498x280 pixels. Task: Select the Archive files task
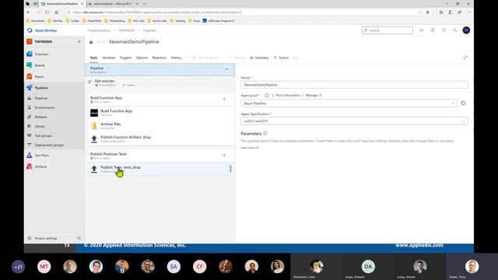(161, 126)
